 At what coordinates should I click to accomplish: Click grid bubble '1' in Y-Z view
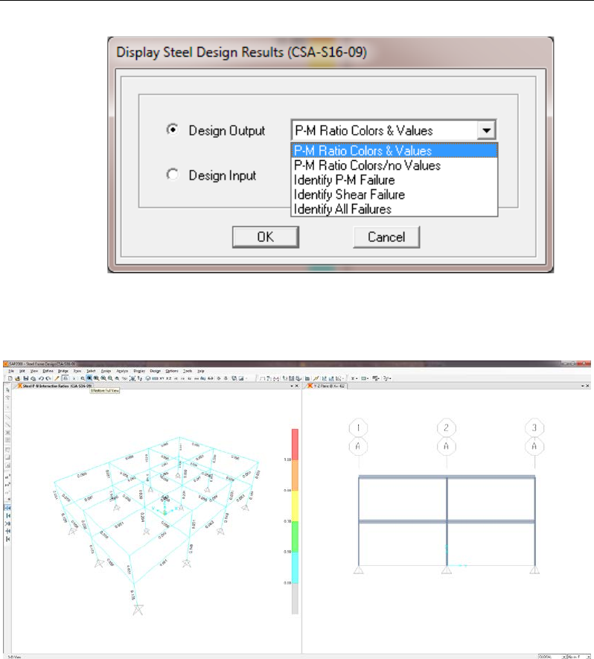(x=358, y=428)
